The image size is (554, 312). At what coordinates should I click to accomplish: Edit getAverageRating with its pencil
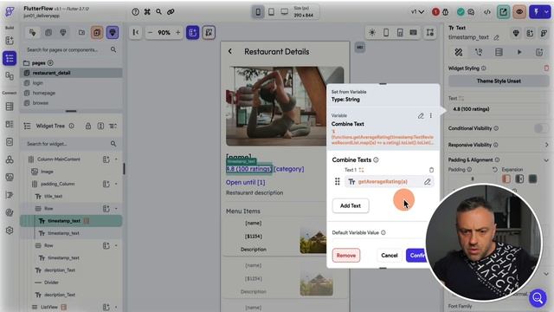[427, 182]
